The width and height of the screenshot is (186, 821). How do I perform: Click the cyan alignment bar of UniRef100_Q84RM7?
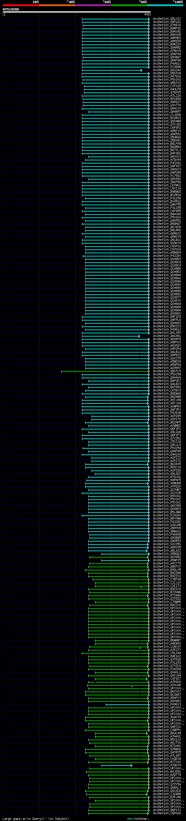point(119,112)
